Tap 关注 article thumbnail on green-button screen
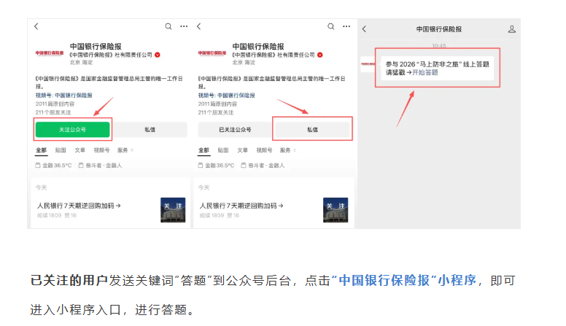Viewport: 566px width, 326px height. point(173,210)
